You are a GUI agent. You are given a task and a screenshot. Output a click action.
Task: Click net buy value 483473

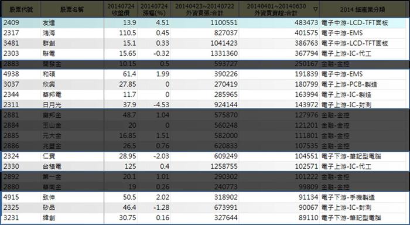[x=306, y=23]
